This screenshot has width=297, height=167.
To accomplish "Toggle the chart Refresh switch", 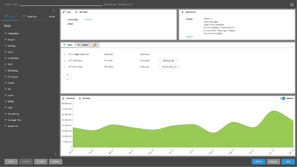I will coord(283,99).
